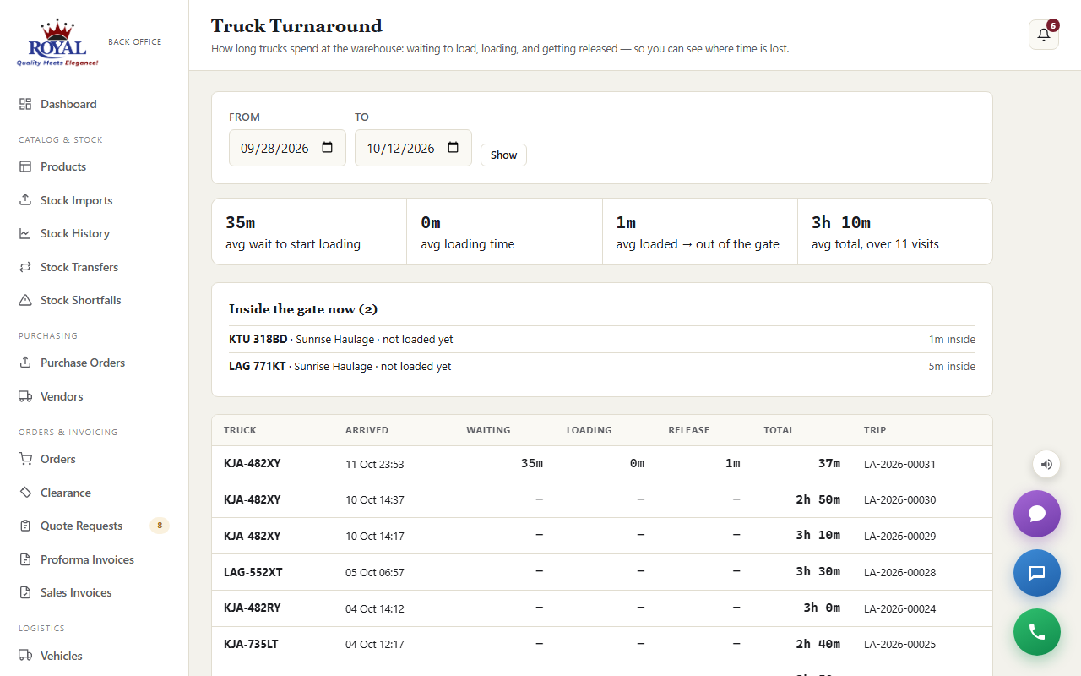Click the "avg wait to start loading" stat
The image size is (1081, 676).
[x=309, y=232]
